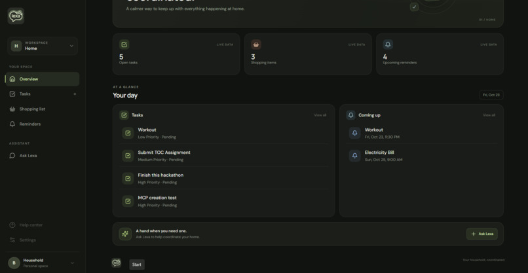This screenshot has height=273, width=528.
Task: Click the sparkle icon in assistant banner
Action: 125,234
